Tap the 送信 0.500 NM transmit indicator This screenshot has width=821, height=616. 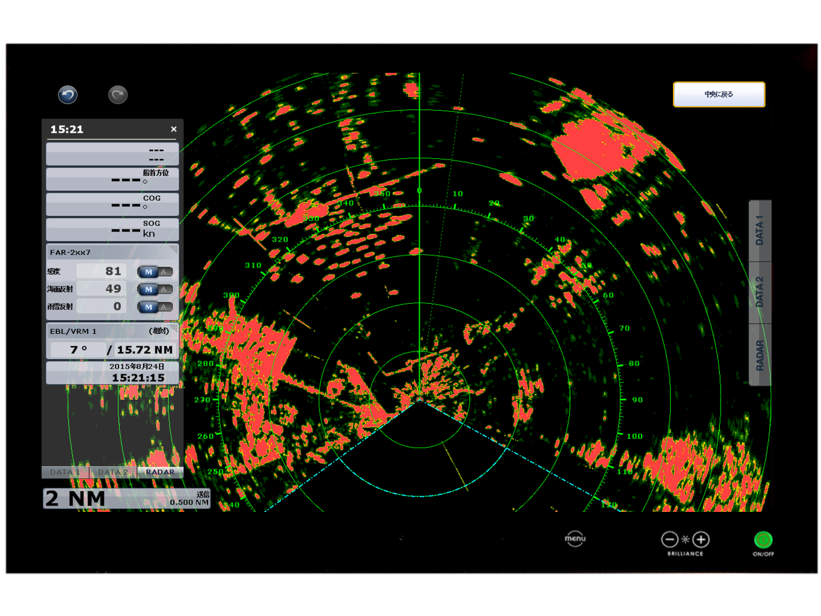189,499
